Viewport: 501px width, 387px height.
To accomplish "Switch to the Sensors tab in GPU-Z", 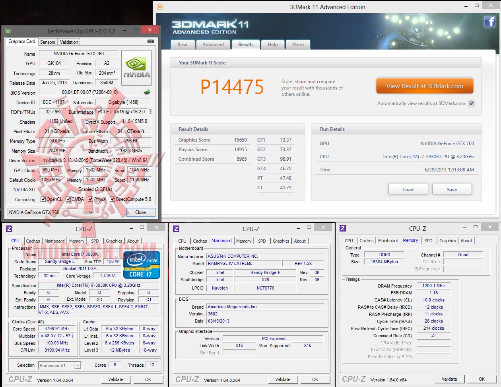I will (48, 42).
